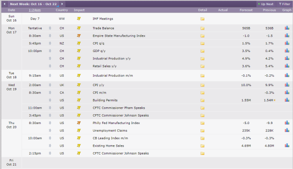
Task: Show graph for Retail Sales y/y
Action: [x=287, y=66]
